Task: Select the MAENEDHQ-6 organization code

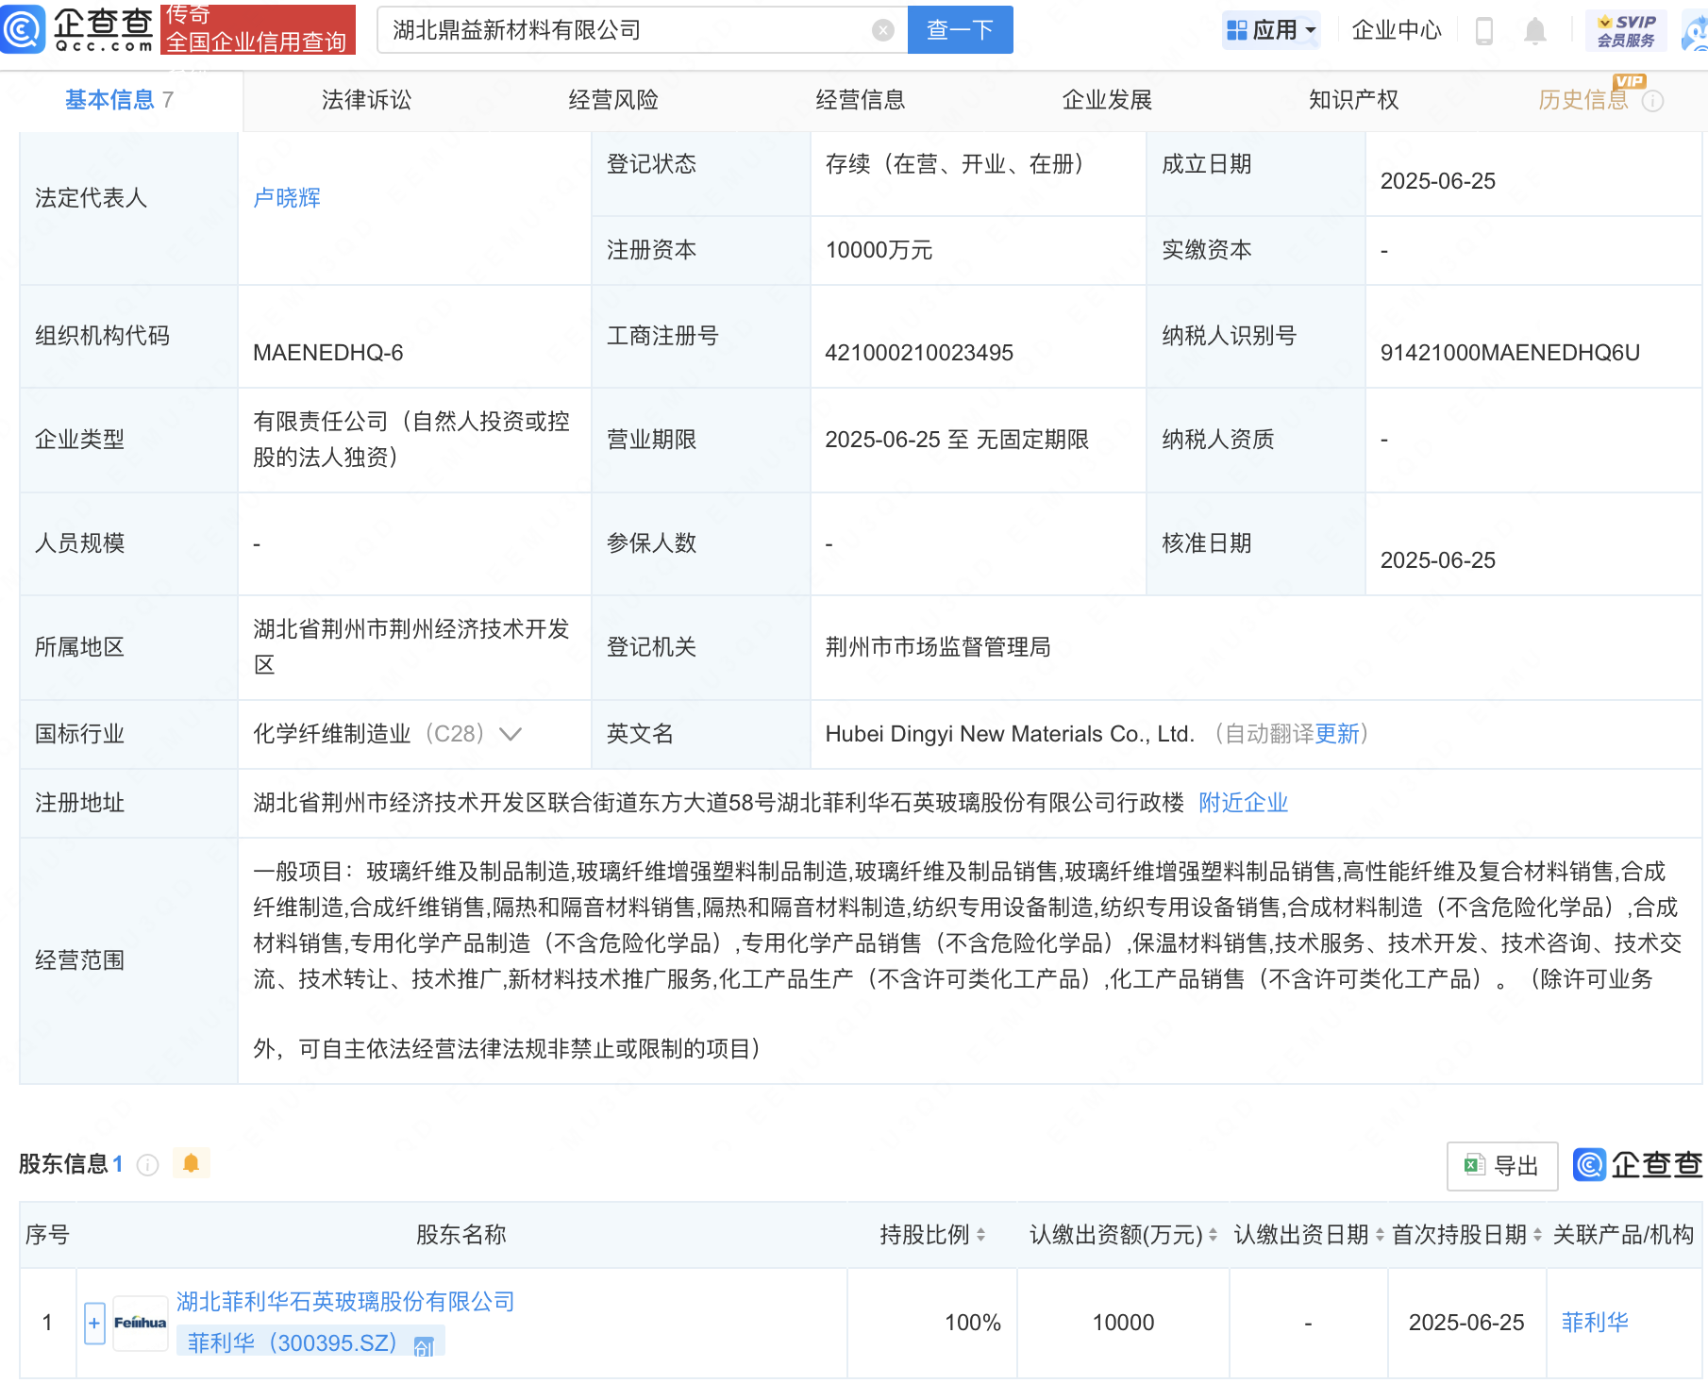Action: 328,353
